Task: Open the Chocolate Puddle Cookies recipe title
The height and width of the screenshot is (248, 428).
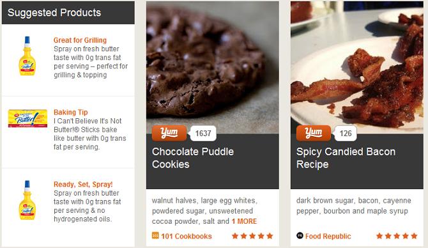Action: coord(193,158)
